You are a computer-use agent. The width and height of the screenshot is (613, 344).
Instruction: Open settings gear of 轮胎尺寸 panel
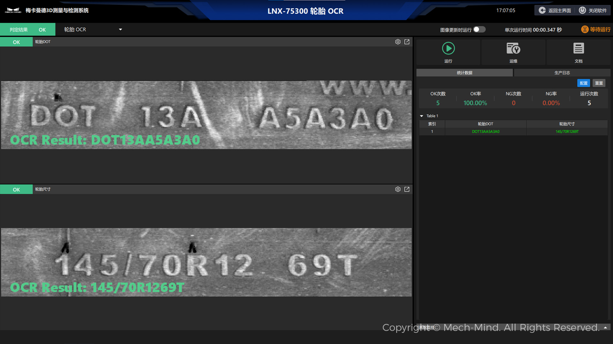coord(398,189)
